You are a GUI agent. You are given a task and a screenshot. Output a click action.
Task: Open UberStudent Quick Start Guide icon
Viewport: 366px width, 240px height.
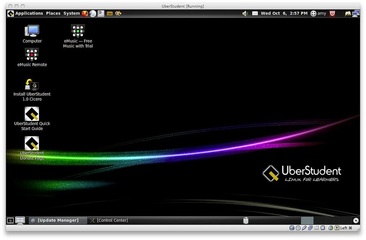pyautogui.click(x=32, y=119)
